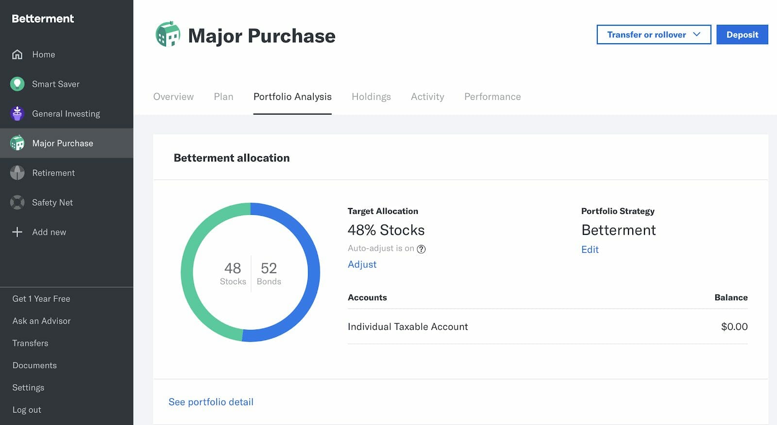This screenshot has height=425, width=777.
Task: Open Smart Saver goal in sidebar
Action: pos(67,84)
